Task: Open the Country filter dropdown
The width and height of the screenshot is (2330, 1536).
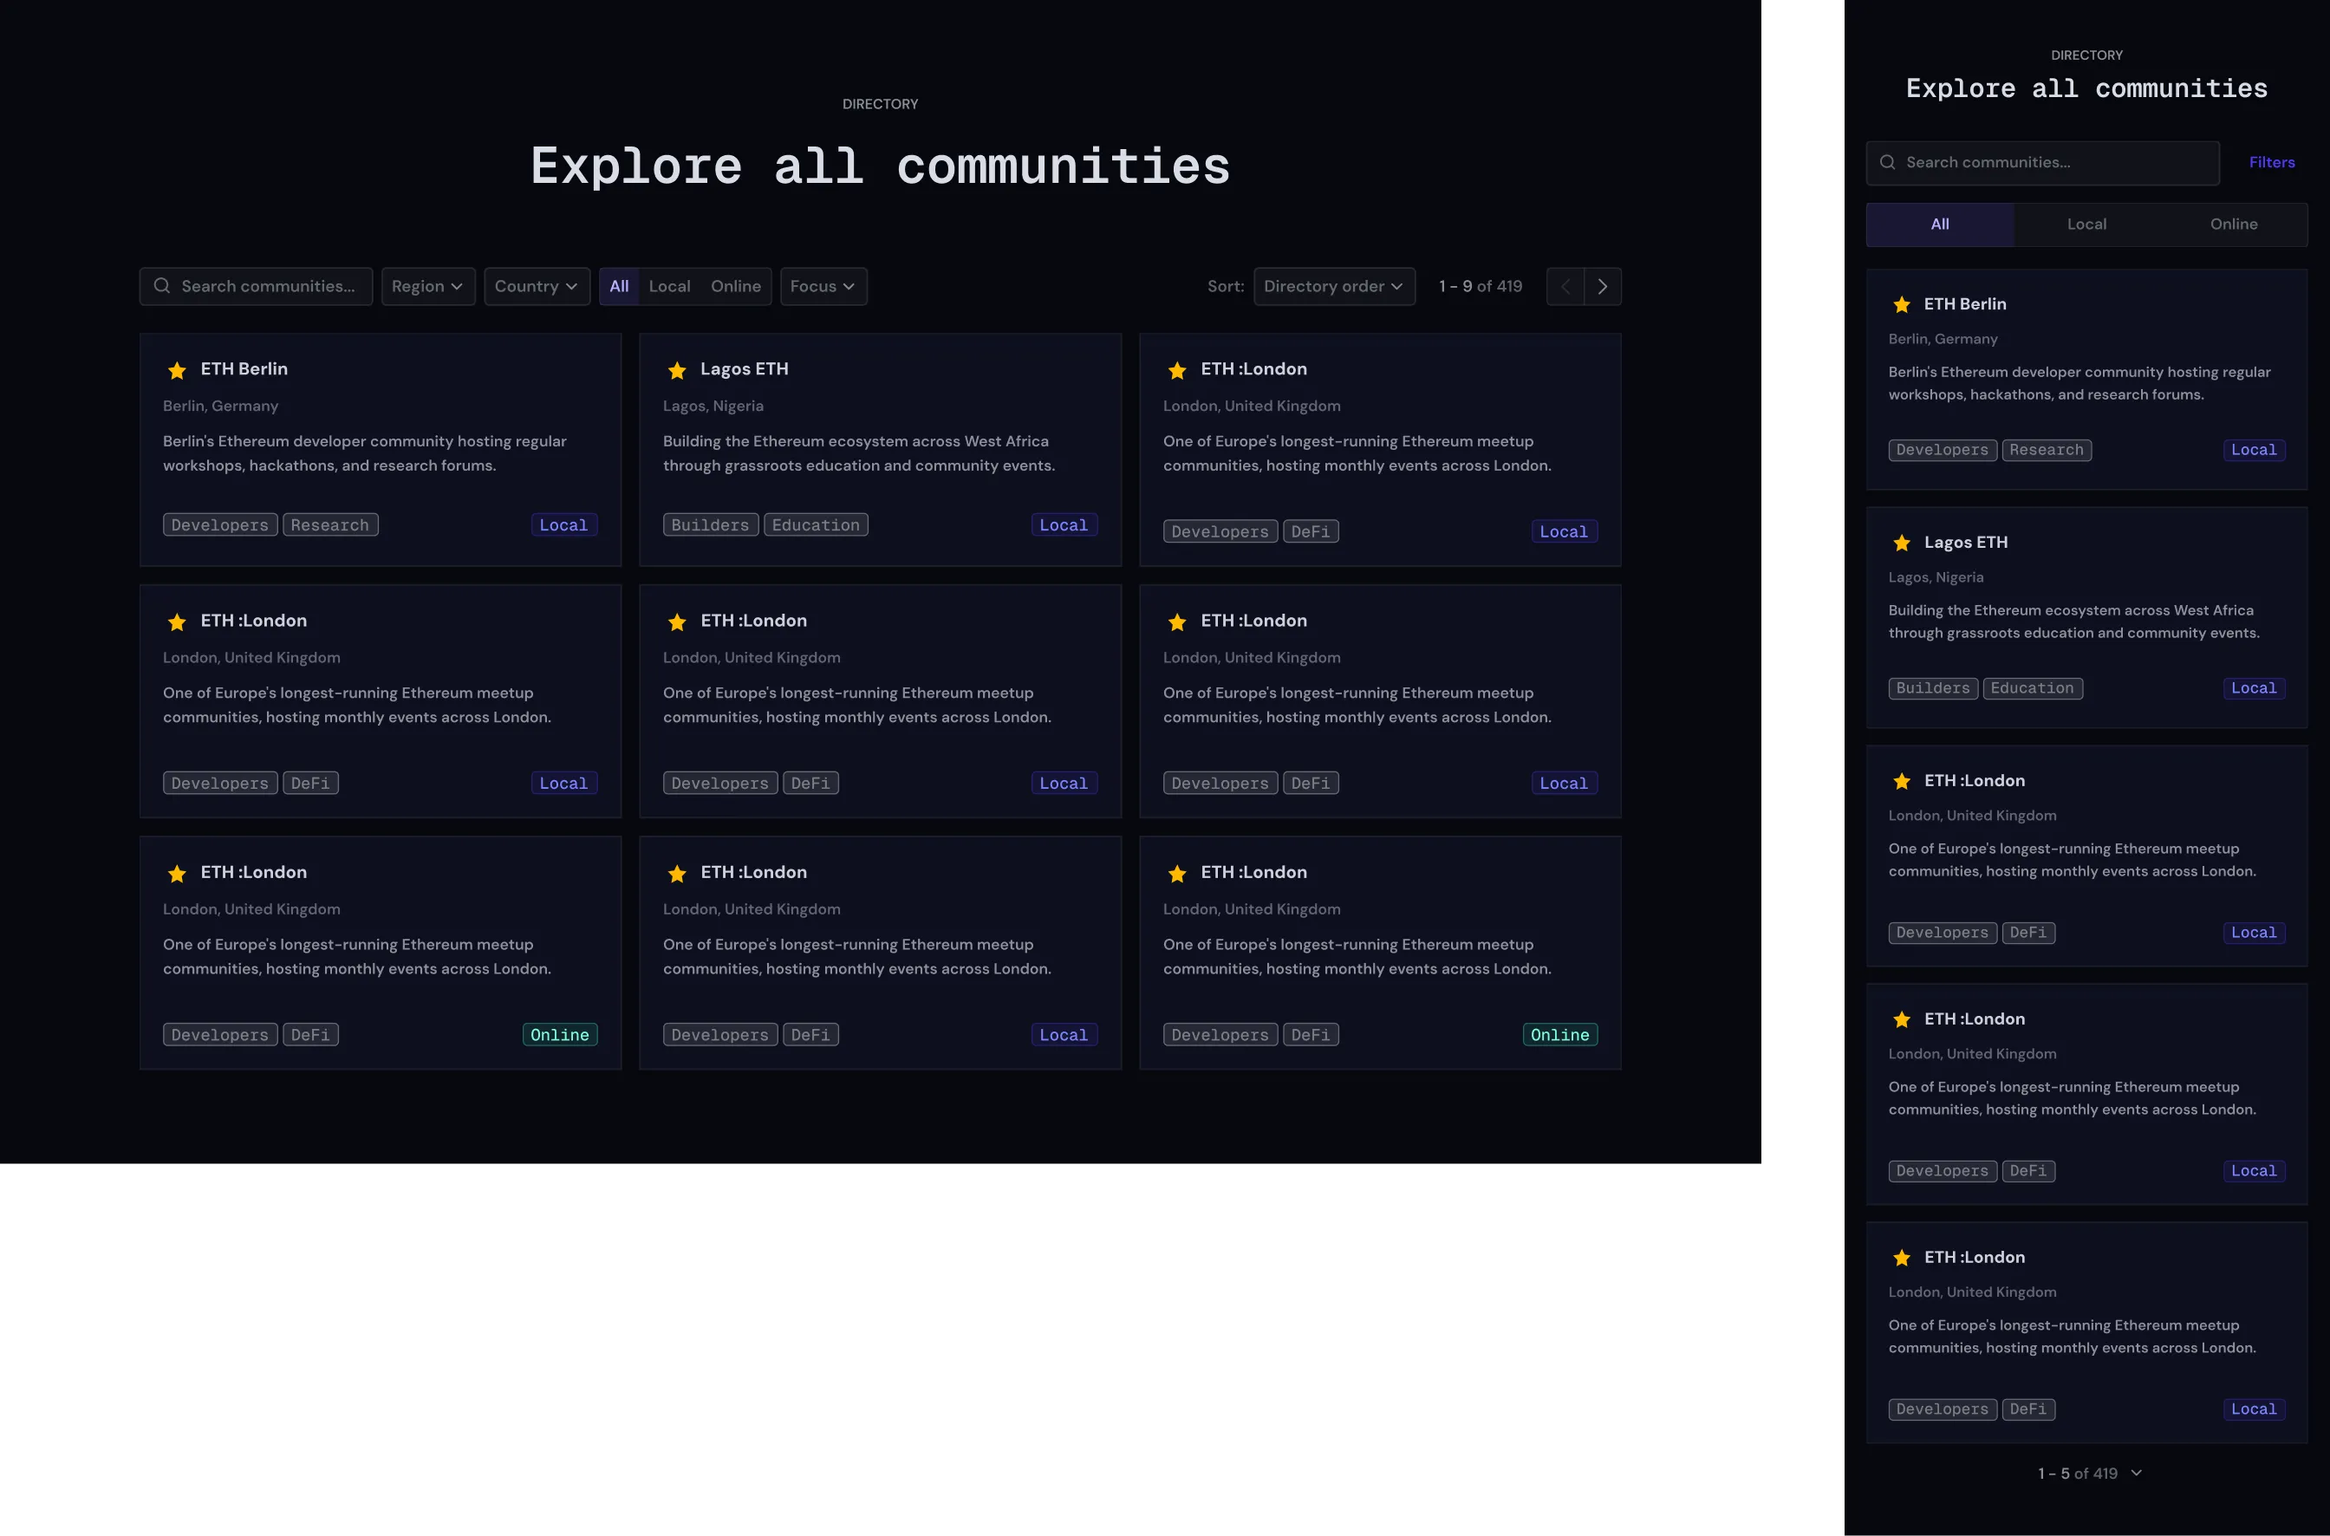Action: click(x=537, y=286)
